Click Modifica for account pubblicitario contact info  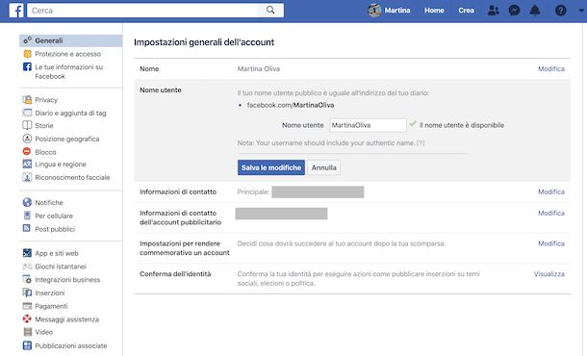551,213
